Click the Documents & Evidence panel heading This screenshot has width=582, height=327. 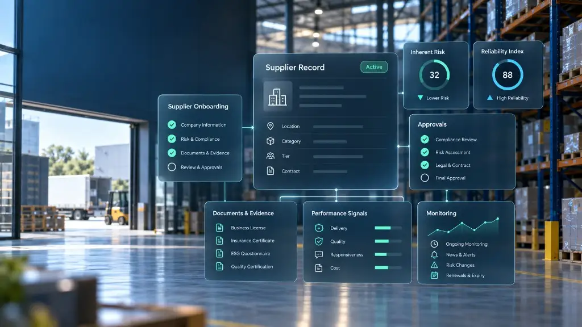coord(243,213)
